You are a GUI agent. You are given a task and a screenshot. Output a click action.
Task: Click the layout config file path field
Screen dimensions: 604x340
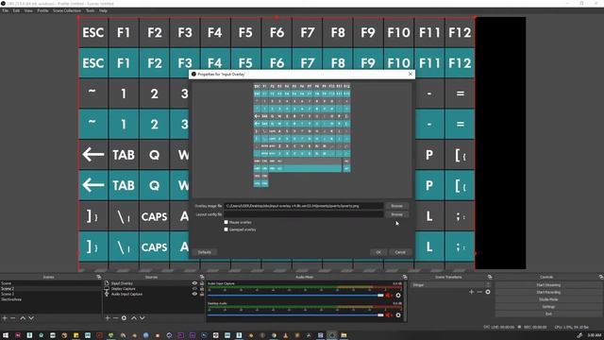[304, 214]
